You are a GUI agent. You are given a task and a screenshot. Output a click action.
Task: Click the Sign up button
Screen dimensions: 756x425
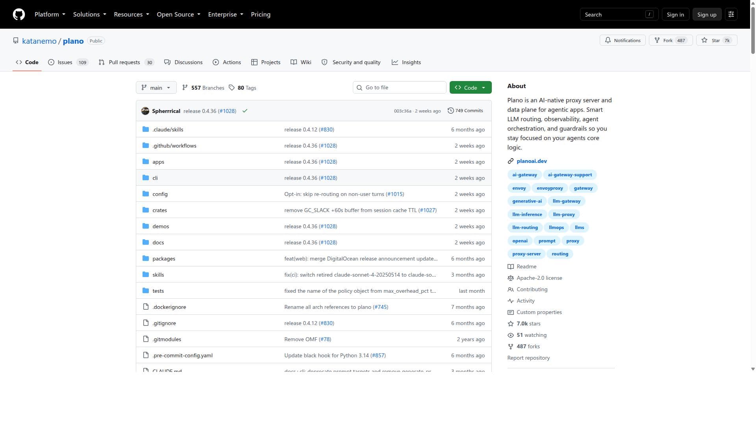[707, 15]
